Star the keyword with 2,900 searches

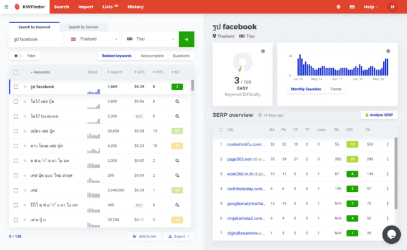coord(25,101)
